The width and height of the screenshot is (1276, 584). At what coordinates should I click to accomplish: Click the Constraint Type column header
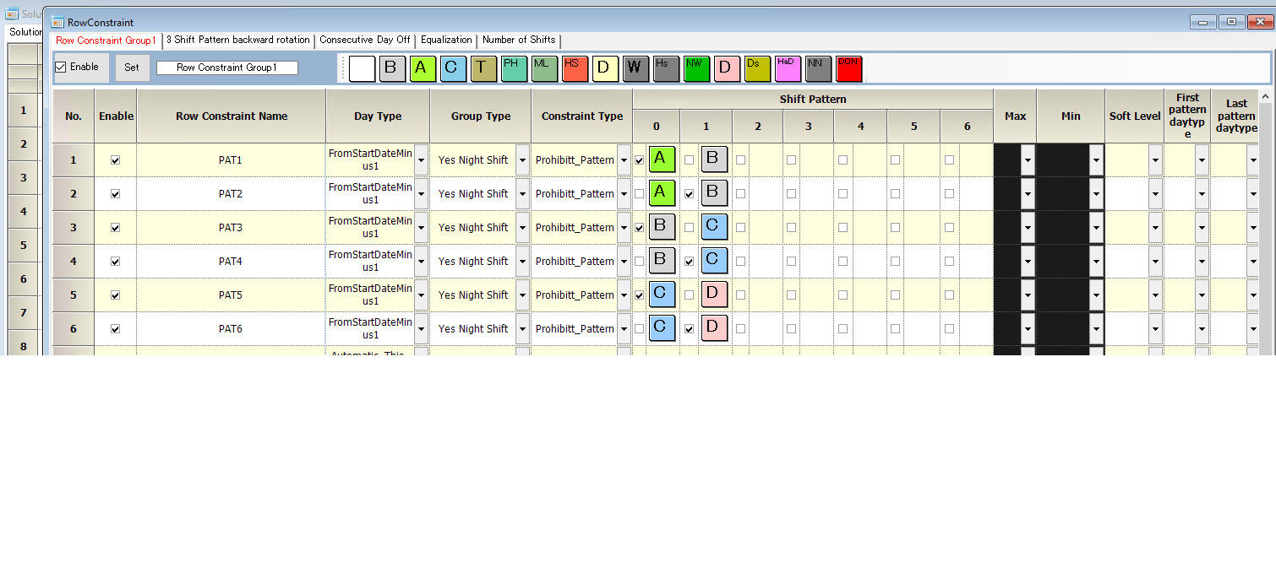click(581, 116)
